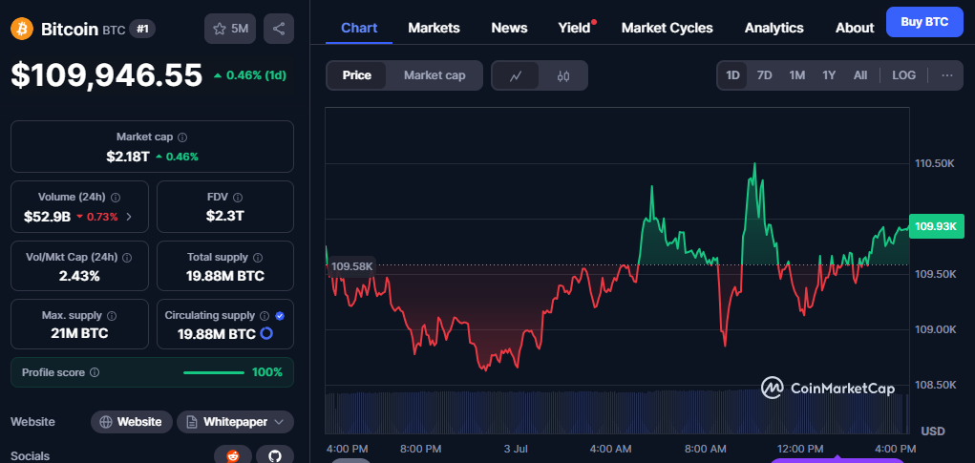Set chart range to 1Y
Screen dimensions: 975x463
coord(829,75)
